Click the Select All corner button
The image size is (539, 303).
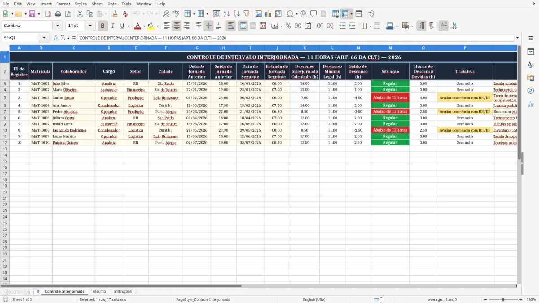(x=5, y=48)
